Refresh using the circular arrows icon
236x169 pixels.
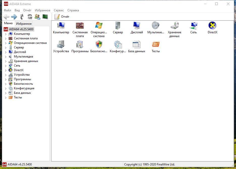[x=30, y=17]
